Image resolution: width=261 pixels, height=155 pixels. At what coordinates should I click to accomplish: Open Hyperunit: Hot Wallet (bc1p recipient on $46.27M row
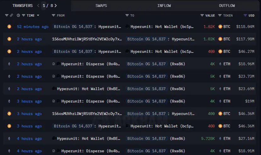coord(162,52)
